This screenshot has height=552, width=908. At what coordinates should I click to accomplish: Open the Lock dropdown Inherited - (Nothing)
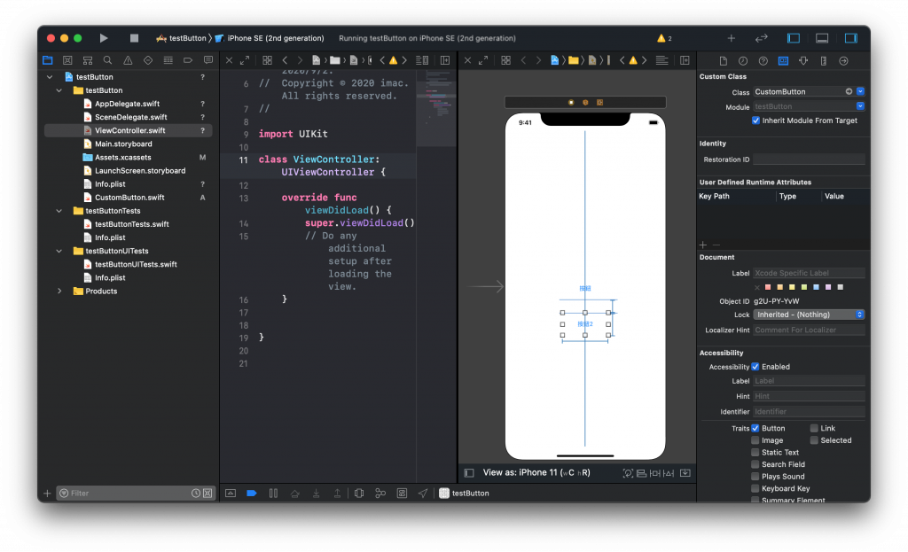coord(809,315)
